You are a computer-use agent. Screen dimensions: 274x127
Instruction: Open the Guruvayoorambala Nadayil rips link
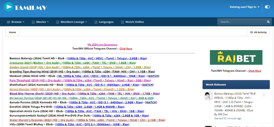pos(121,116)
